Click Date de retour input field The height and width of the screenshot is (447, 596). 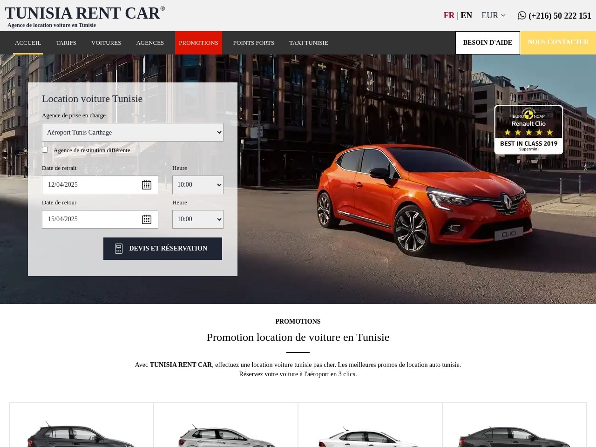coord(100,219)
